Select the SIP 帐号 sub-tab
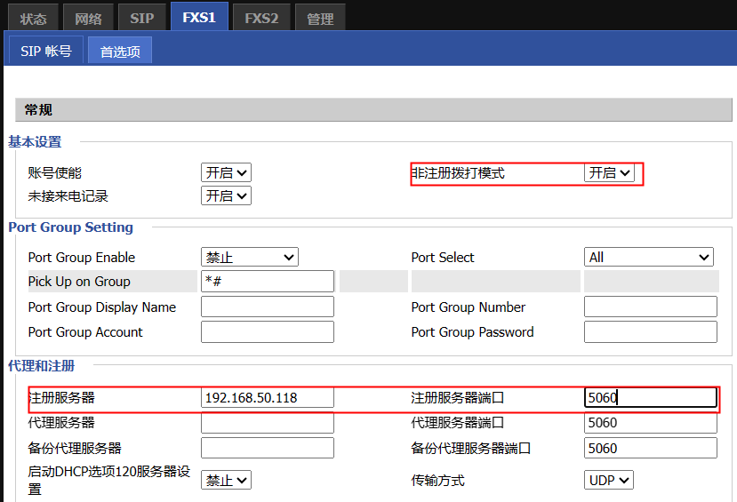This screenshot has width=737, height=502. [x=46, y=51]
